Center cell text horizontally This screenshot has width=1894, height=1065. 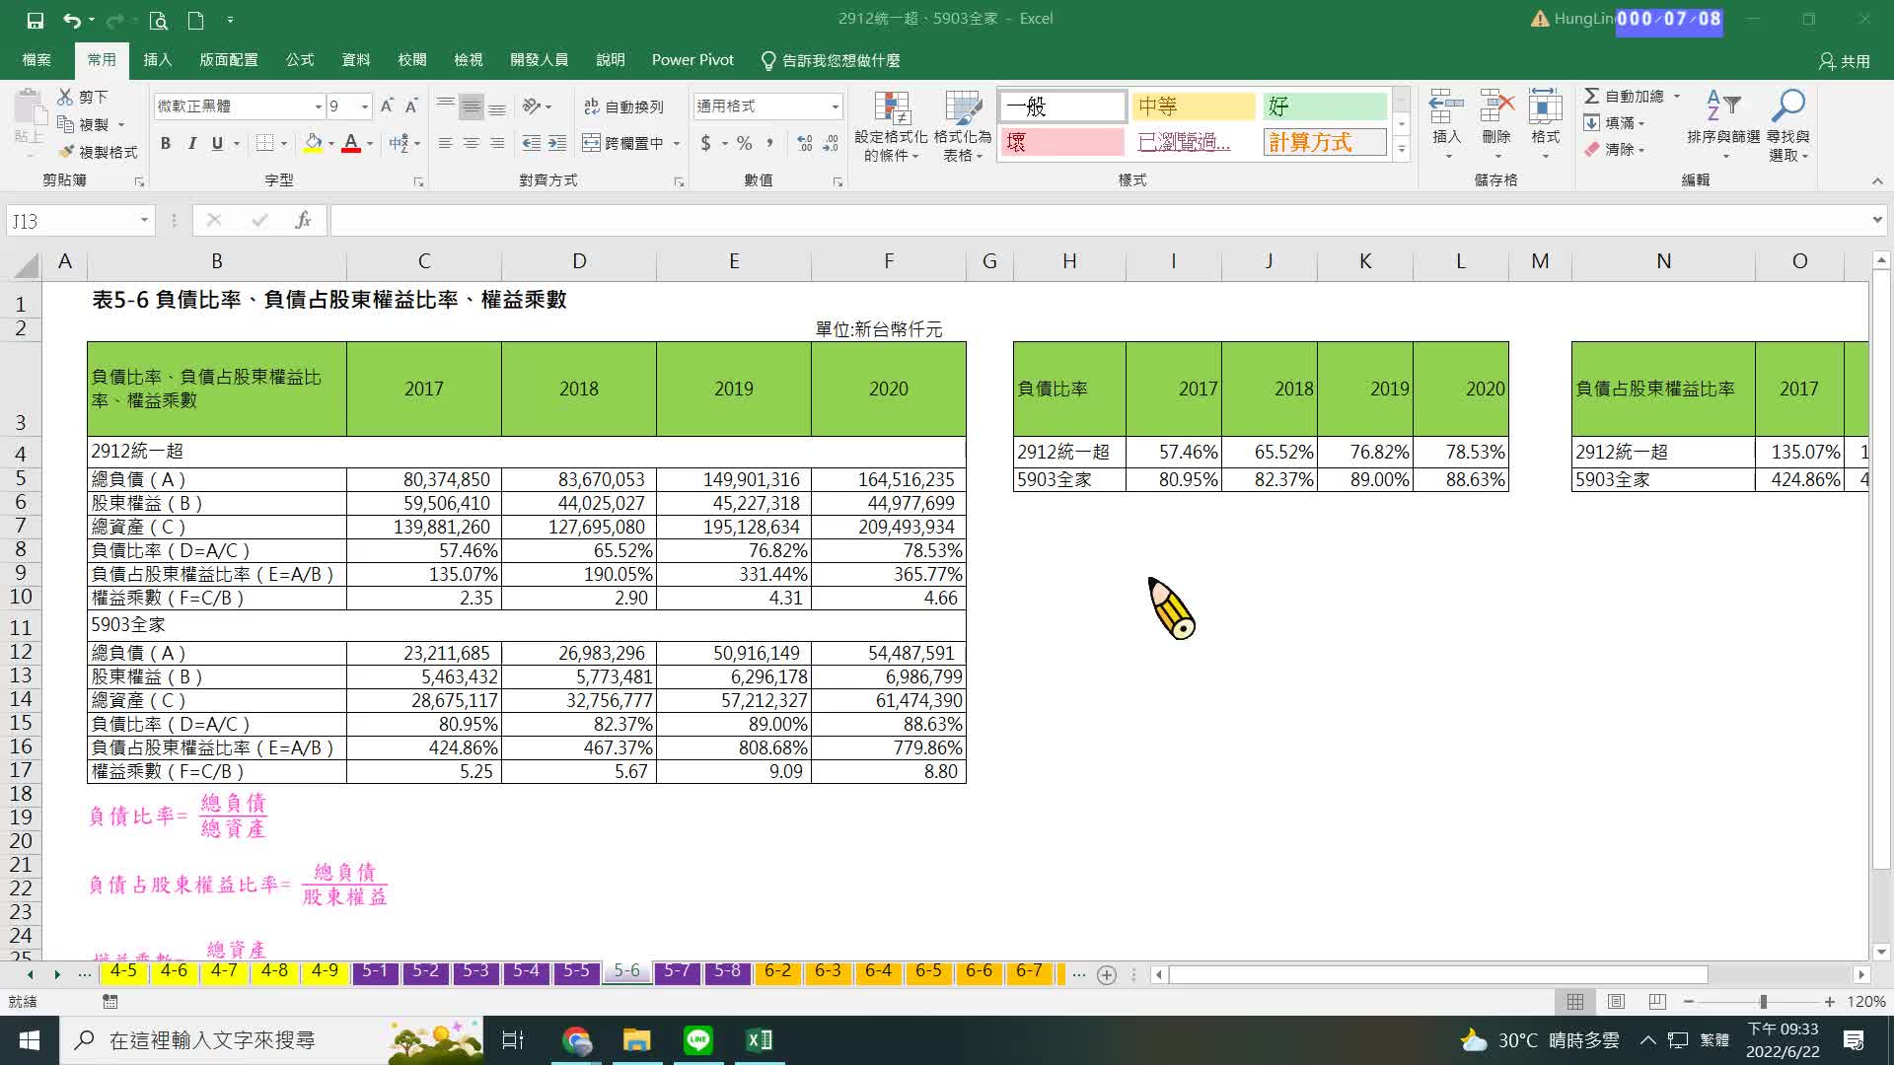tap(472, 143)
